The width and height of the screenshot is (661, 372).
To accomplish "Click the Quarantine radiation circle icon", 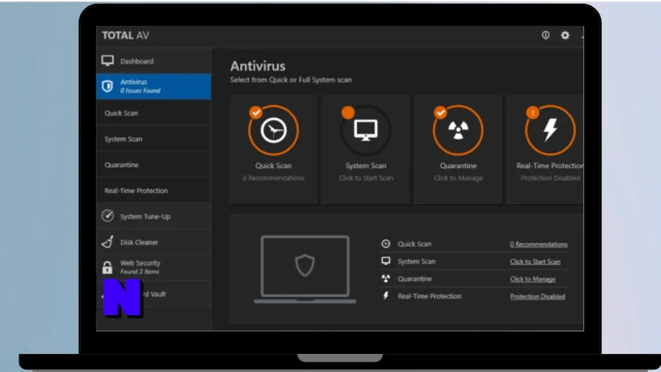I will click(x=458, y=130).
